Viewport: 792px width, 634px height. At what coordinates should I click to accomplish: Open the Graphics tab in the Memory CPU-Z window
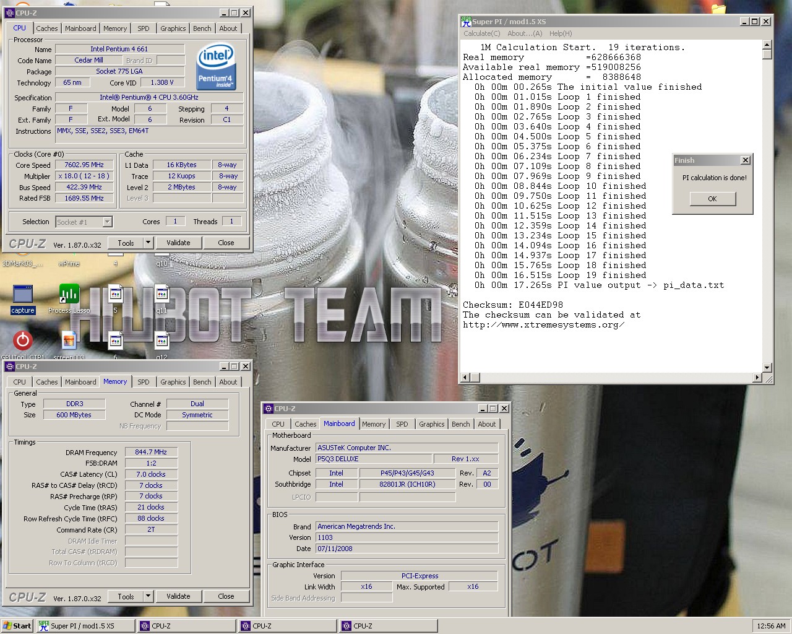[173, 382]
